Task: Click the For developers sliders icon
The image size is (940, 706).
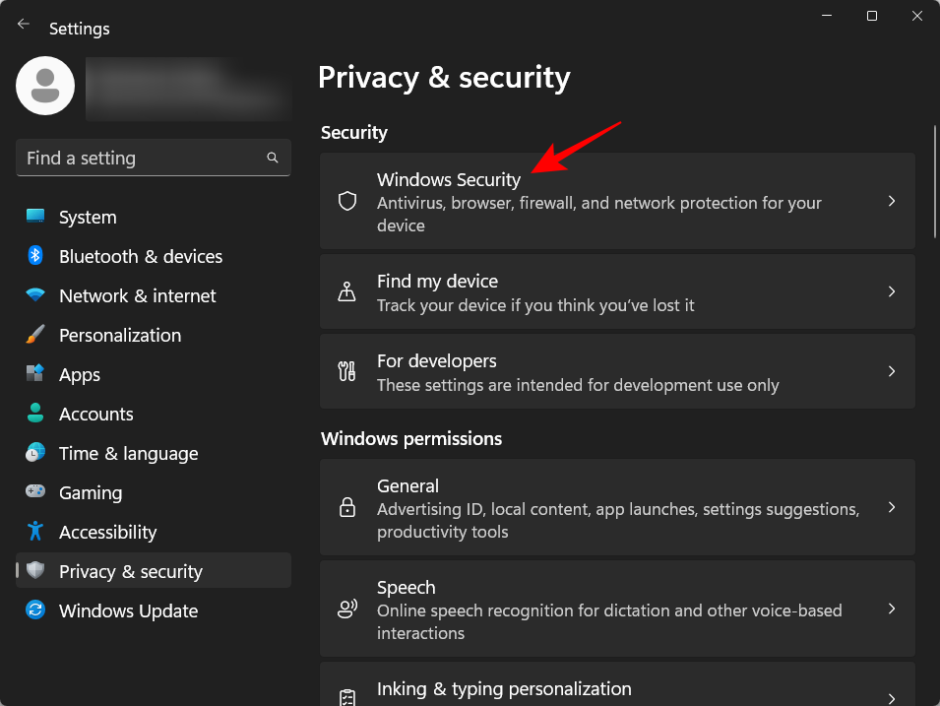Action: point(346,371)
